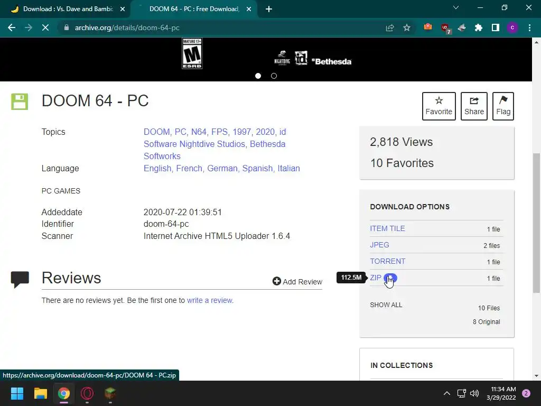
Task: Select the DOOM 64 - PC tab
Action: [194, 9]
